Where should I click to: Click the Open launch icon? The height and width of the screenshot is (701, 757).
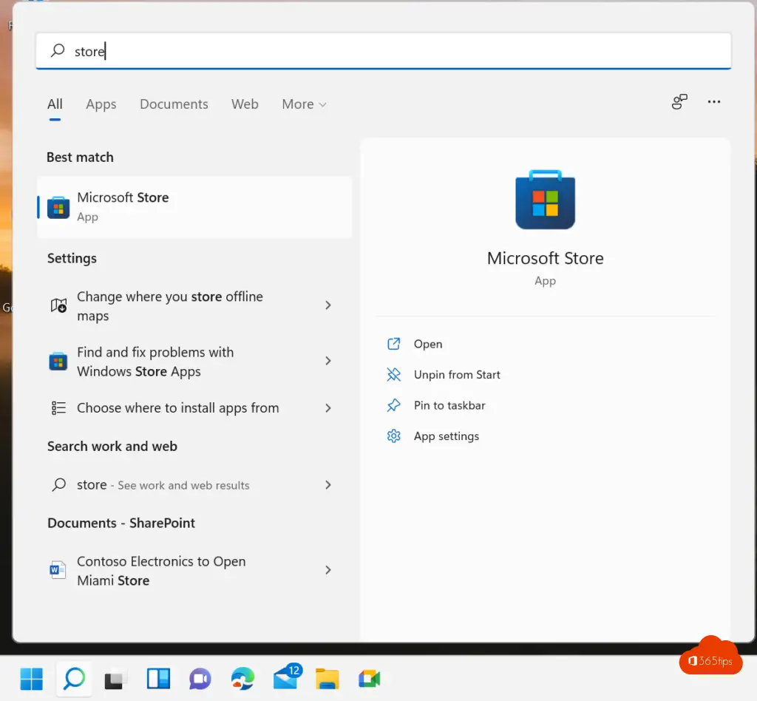pyautogui.click(x=393, y=344)
